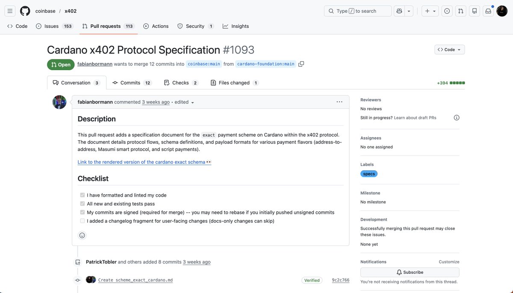Check 'I added a changelog fragment' checkbox

point(83,221)
